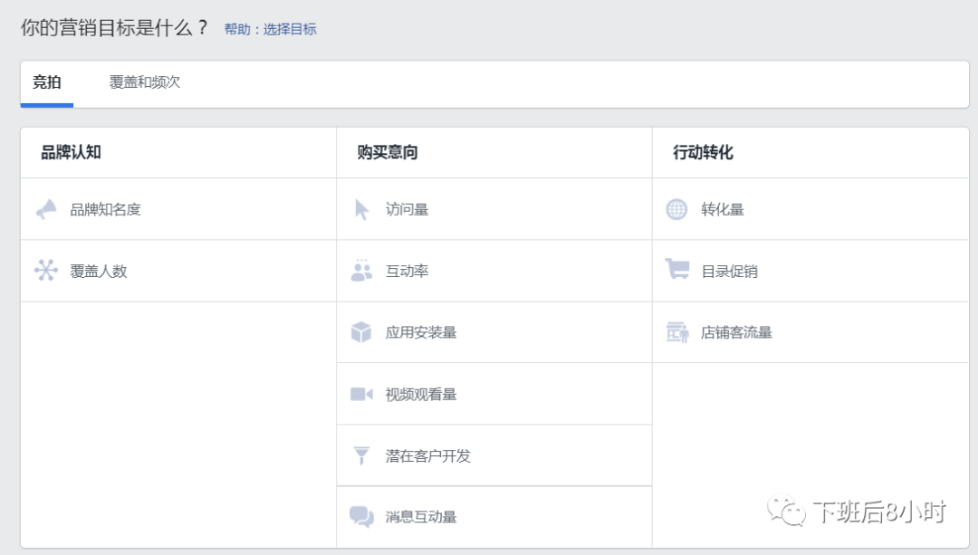
Task: Open the 覆盖和频次 tab
Action: pyautogui.click(x=144, y=81)
